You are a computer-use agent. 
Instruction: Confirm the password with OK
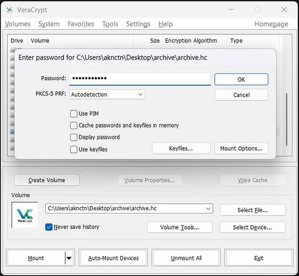tap(241, 79)
